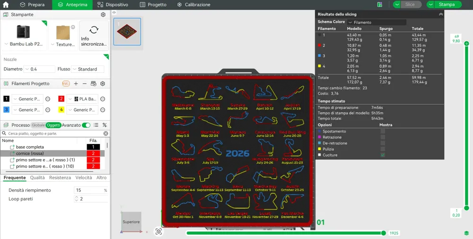Switch process scope to Oggetti
This screenshot has height=239, width=473.
(54, 125)
